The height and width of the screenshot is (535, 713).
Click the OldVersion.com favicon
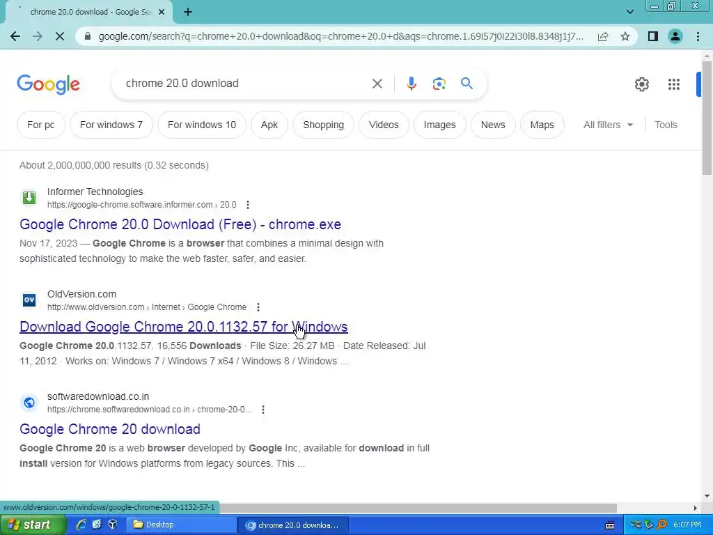[x=29, y=300]
